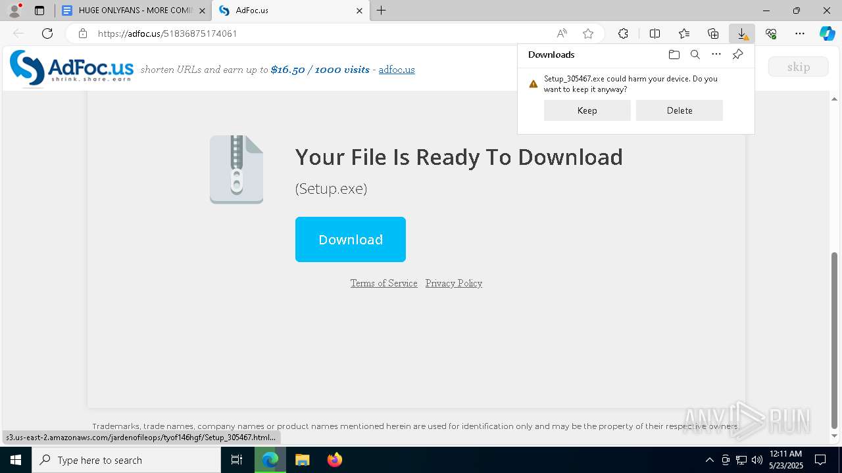Open the volume control tray icon
Image resolution: width=842 pixels, height=473 pixels.
tap(757, 460)
